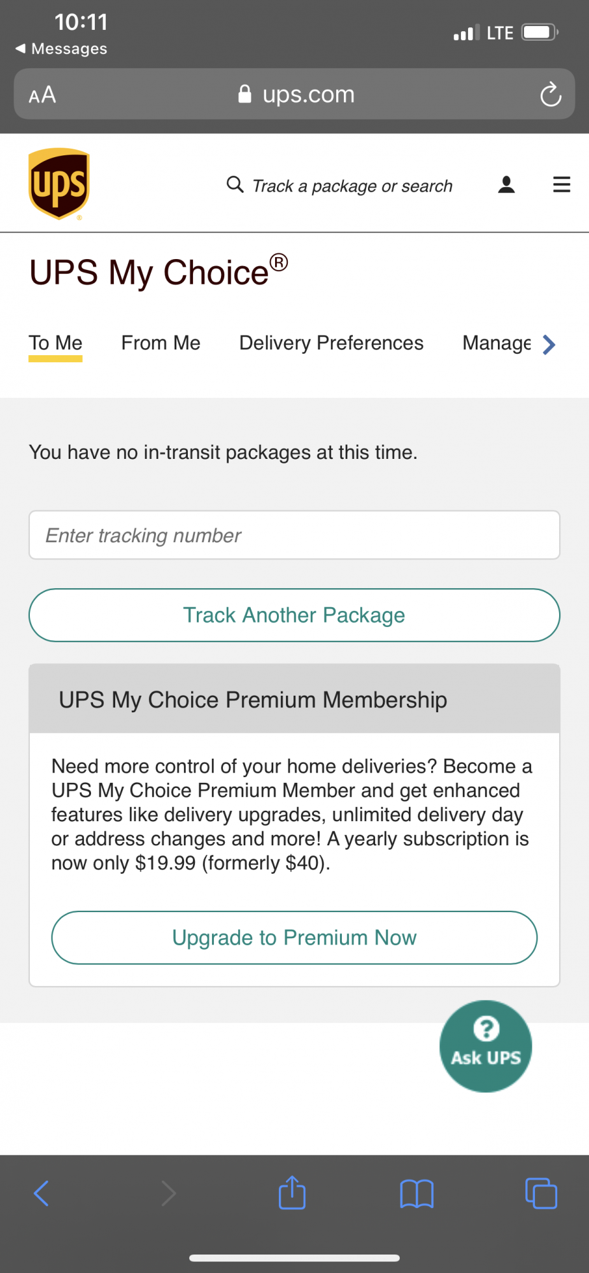Show open Safari tabs
This screenshot has height=1273, width=589.
click(541, 1193)
